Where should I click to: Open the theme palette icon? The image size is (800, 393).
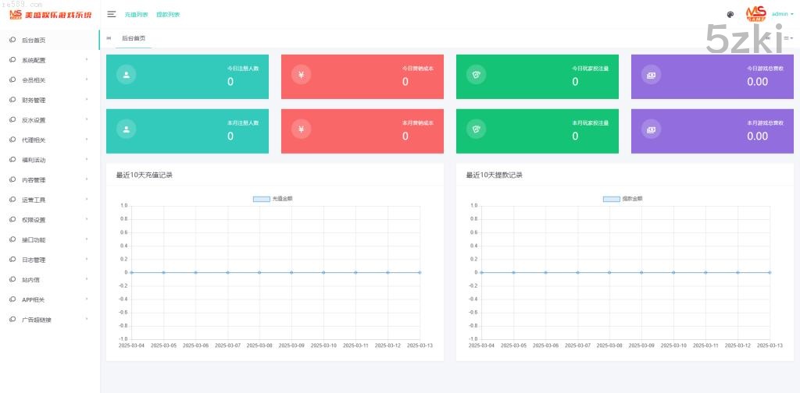[730, 14]
